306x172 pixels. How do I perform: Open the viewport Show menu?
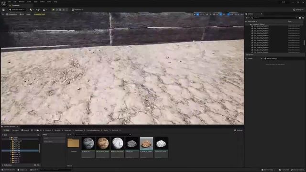coord(28,14)
